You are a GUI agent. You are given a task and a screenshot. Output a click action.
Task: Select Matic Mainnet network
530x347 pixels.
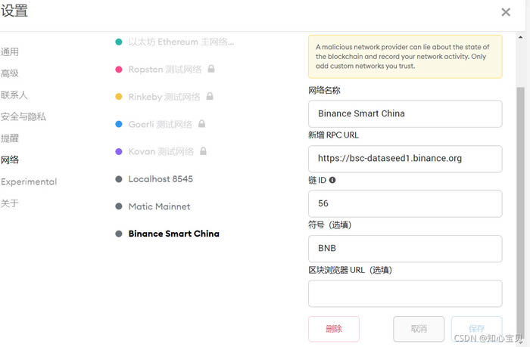pyautogui.click(x=159, y=206)
